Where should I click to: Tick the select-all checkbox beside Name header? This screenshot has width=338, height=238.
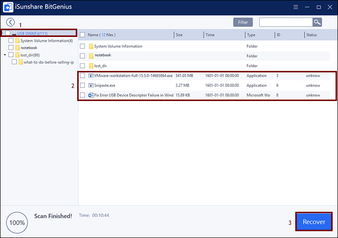click(x=83, y=34)
